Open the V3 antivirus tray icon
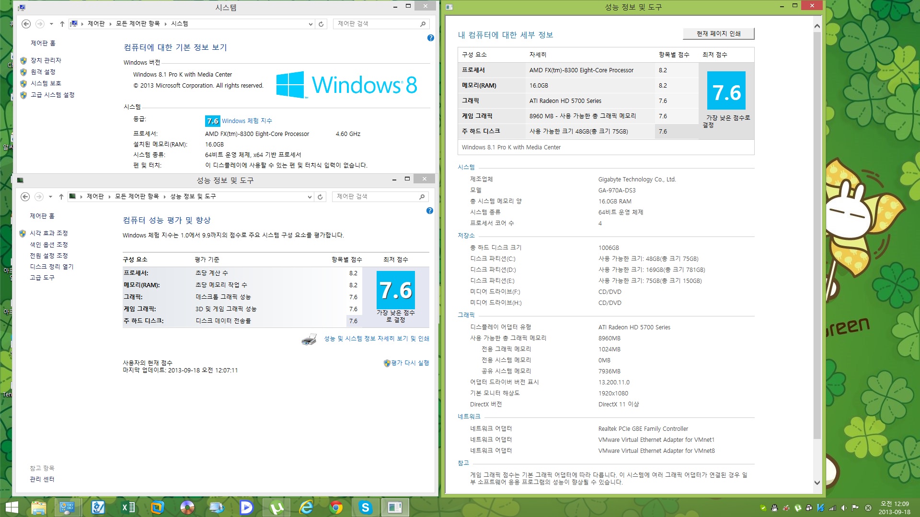Image resolution: width=920 pixels, height=517 pixels. (821, 508)
